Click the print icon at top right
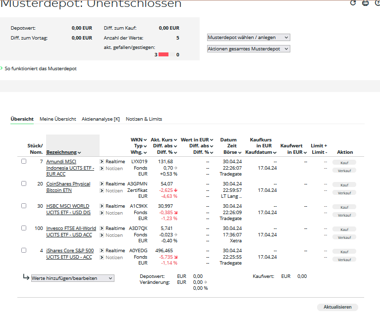Screen dimensions: 380x316 tap(365, 2)
